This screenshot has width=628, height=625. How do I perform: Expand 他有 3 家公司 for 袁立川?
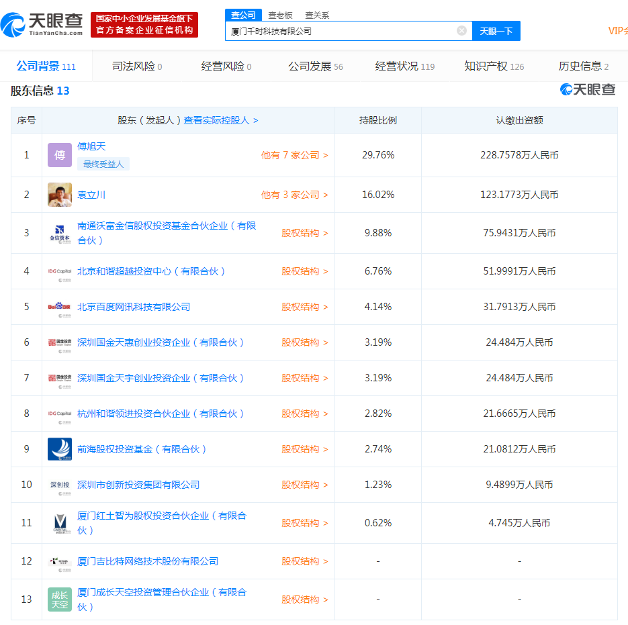(x=294, y=195)
